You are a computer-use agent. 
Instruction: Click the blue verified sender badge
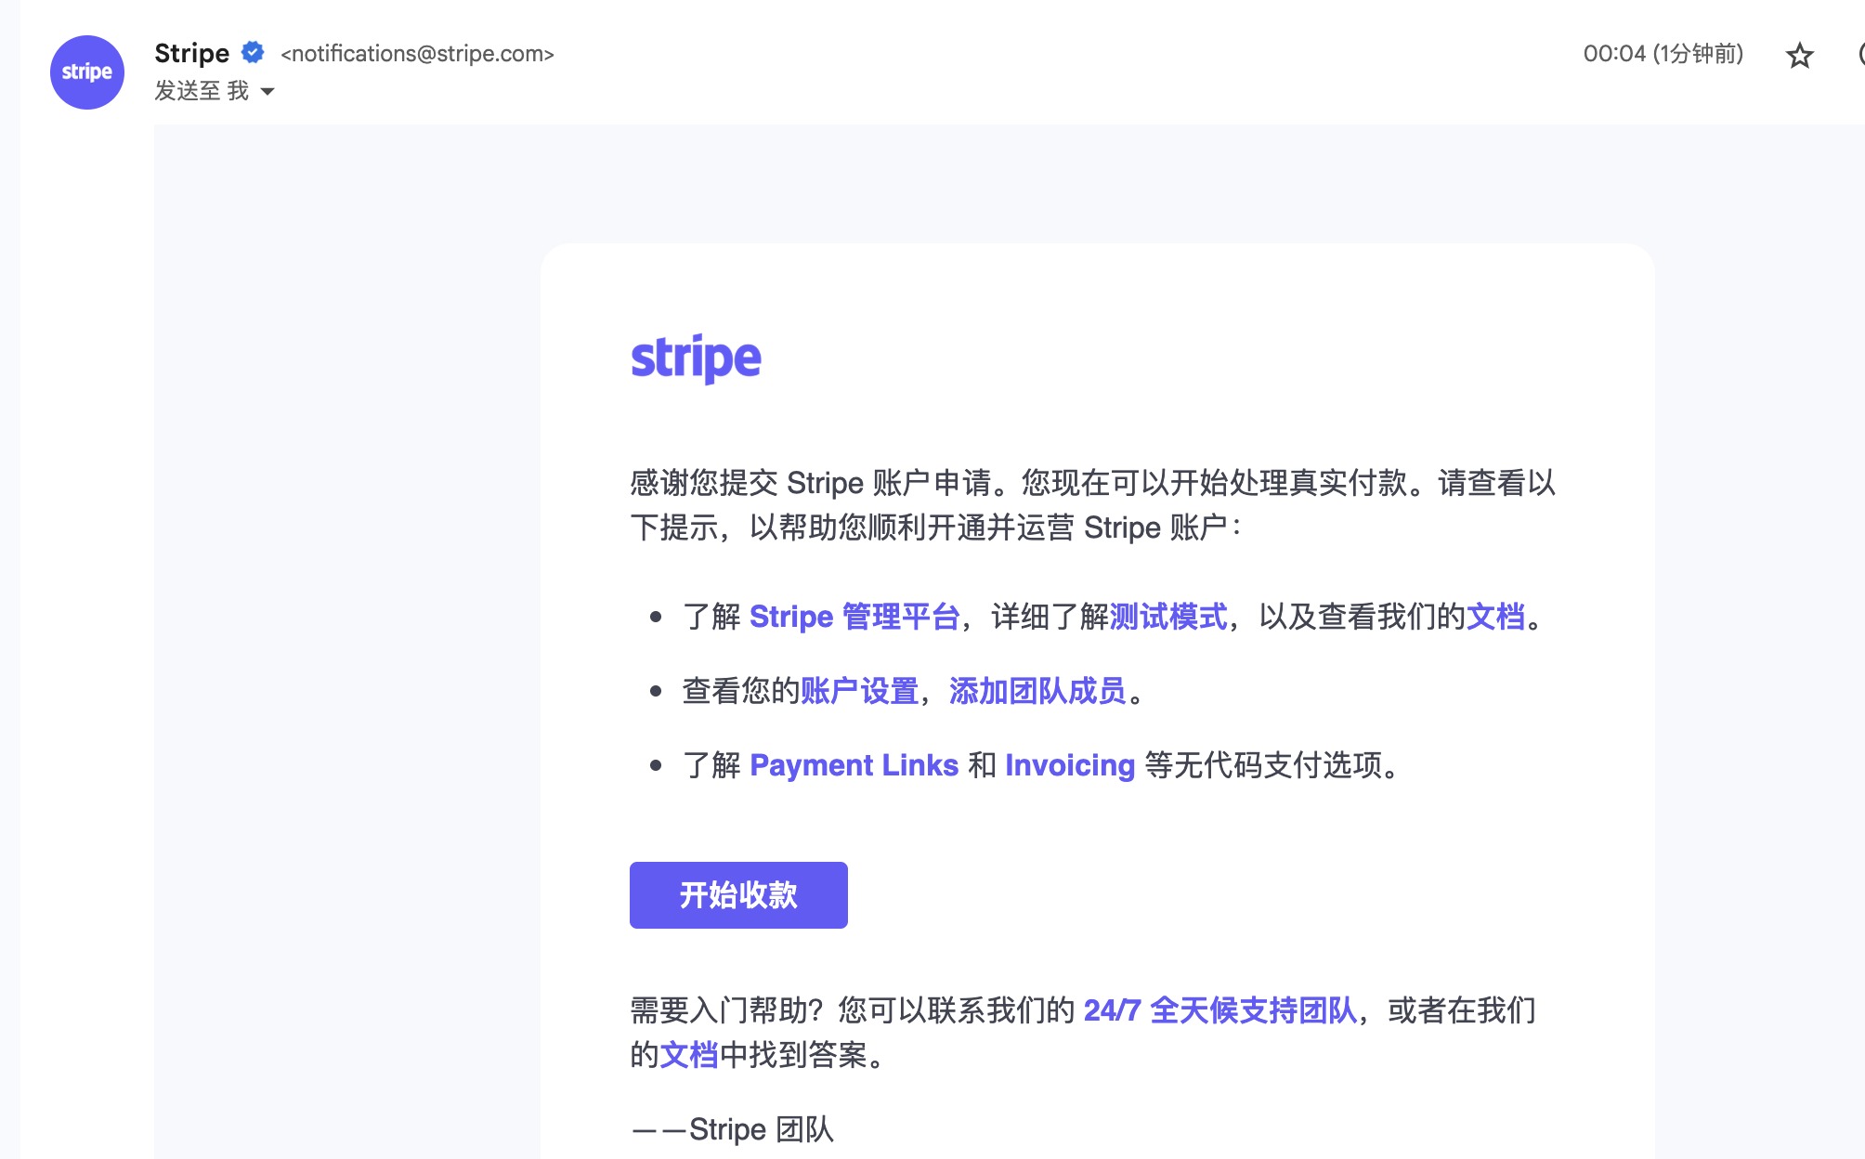point(253,52)
